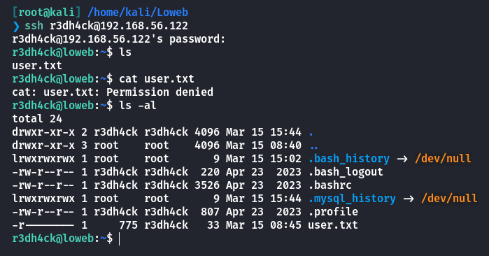489x256 pixels.
Task: Click the cat user.txt command text
Action: point(157,79)
